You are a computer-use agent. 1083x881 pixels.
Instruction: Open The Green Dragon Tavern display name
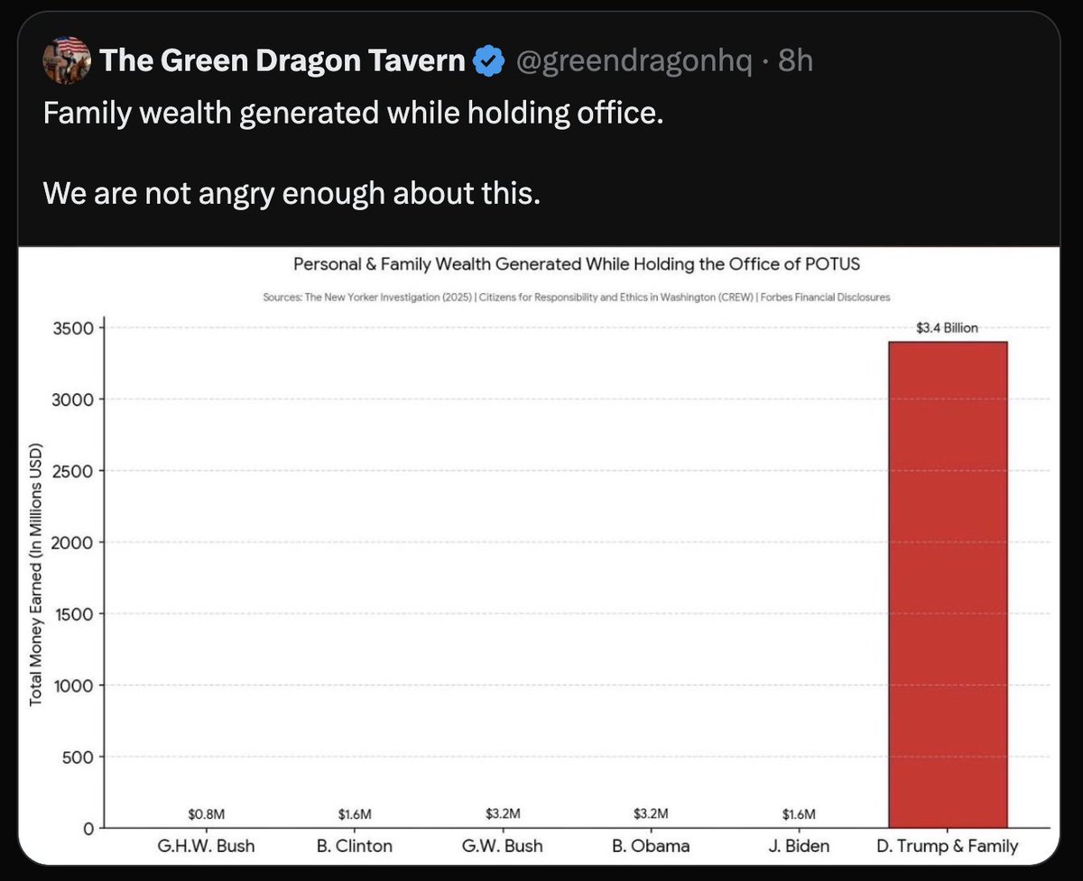(282, 61)
